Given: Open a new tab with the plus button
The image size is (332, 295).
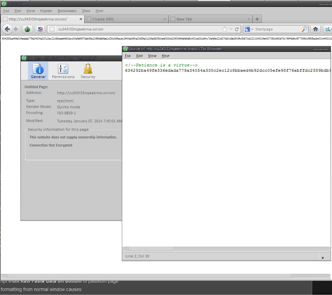Looking at the screenshot, I should (257, 19).
